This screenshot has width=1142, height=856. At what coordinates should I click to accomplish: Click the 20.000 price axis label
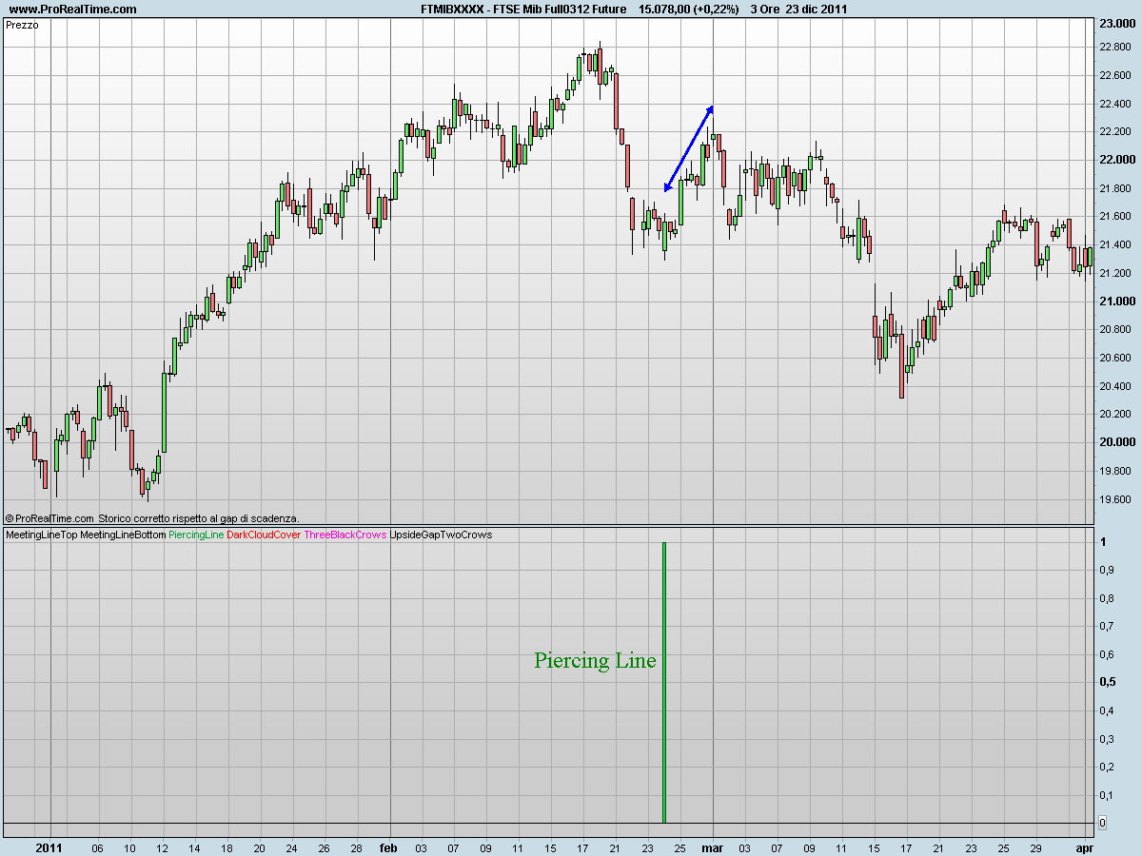tap(1116, 442)
